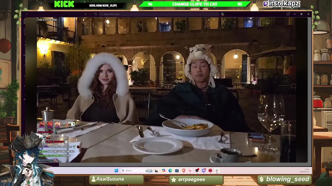Click the 'itsrekapz' Twitch handle
The width and height of the screenshot is (332, 186).
[x=284, y=4]
